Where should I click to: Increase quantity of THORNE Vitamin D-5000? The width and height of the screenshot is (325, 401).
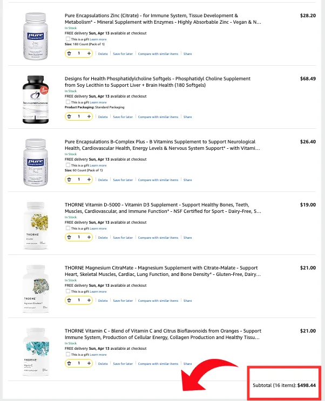click(x=89, y=237)
